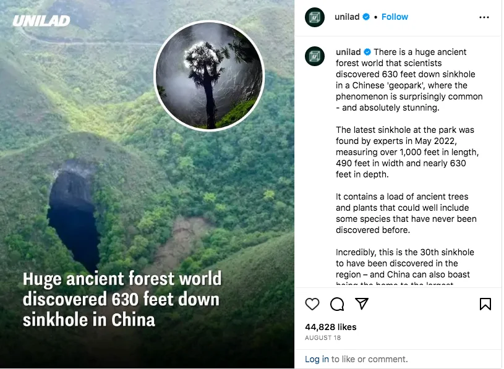Open the three-dot more options menu
Screen dimensions: 504x369
[484, 17]
